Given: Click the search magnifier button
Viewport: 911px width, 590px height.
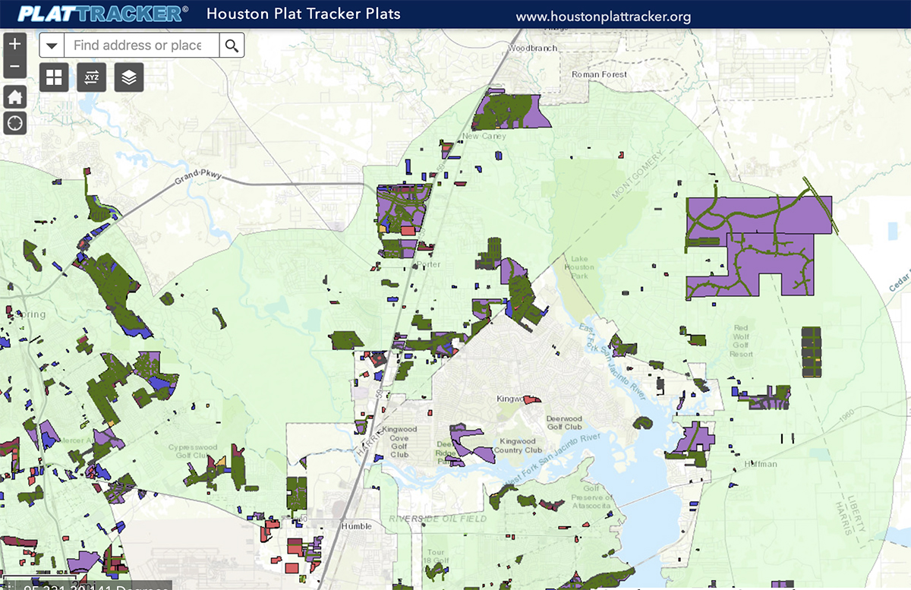Looking at the screenshot, I should pos(232,45).
